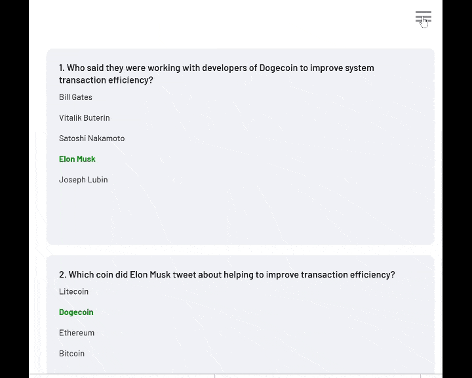The height and width of the screenshot is (378, 472).
Task: Select the Joseph Lubin option
Action: click(x=83, y=180)
